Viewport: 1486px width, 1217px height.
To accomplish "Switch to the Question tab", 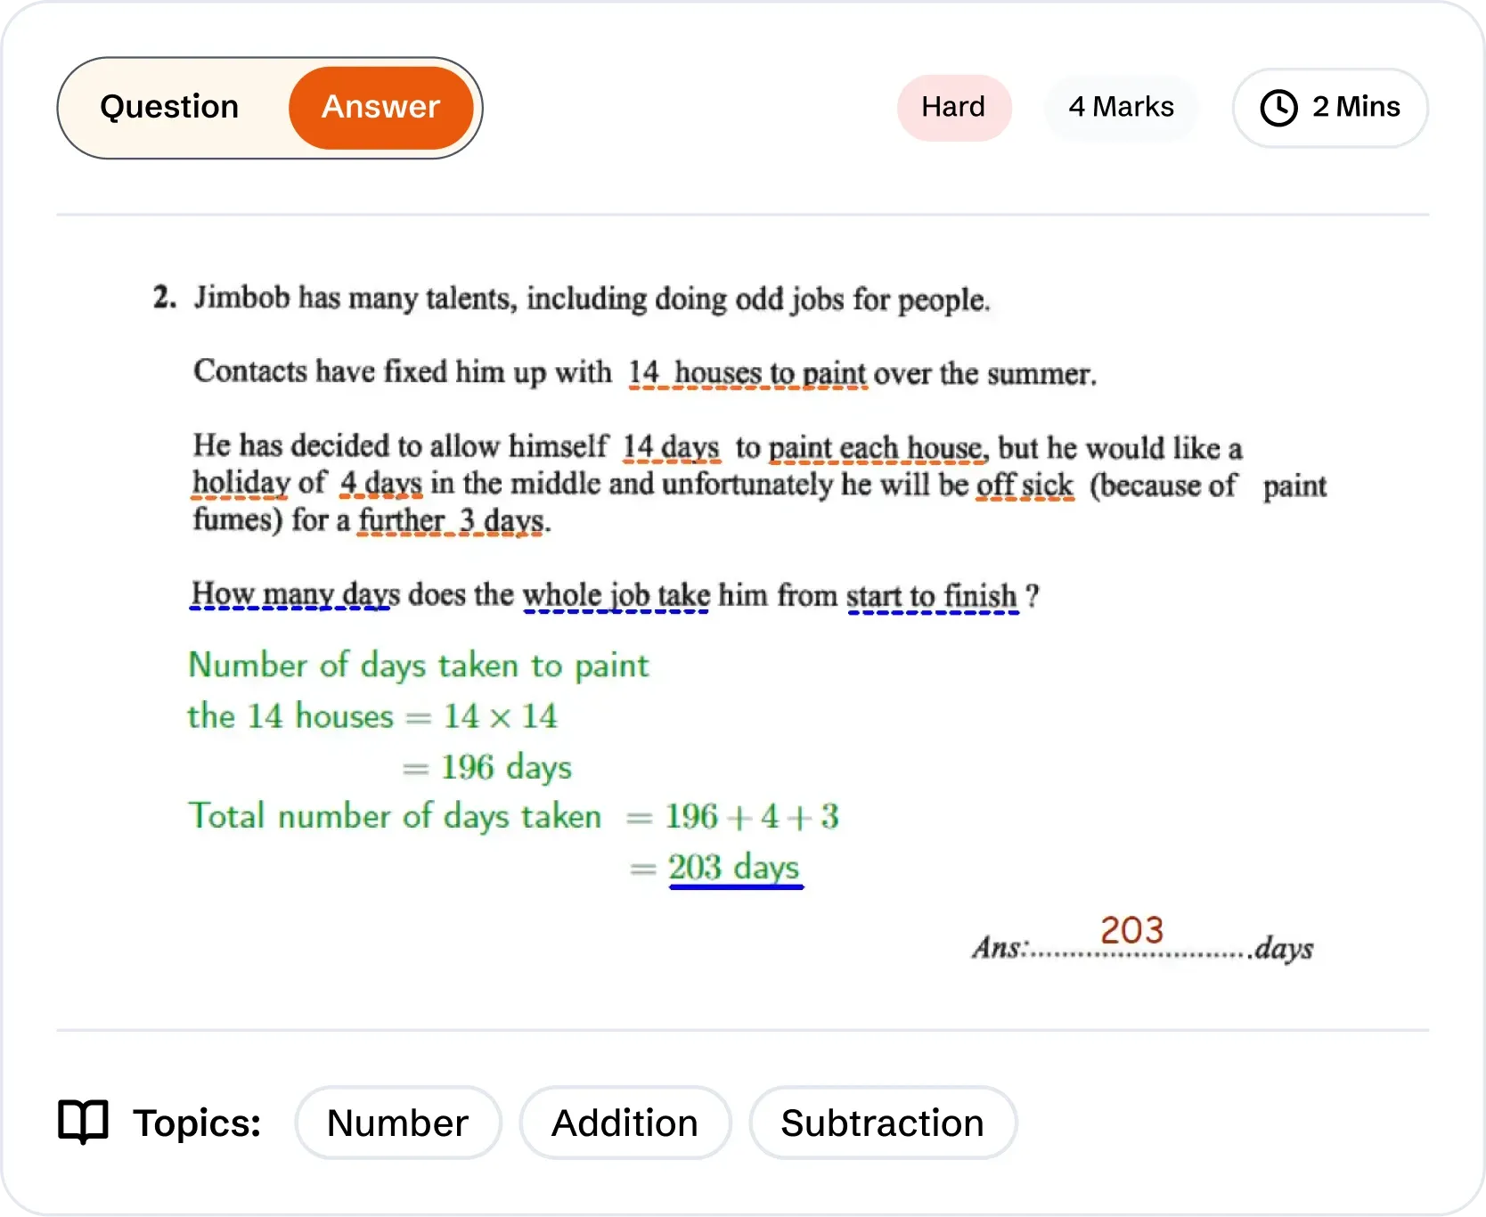I will pyautogui.click(x=169, y=107).
